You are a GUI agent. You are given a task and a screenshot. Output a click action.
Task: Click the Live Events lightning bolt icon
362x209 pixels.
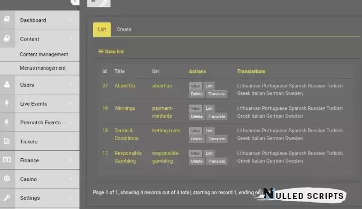pos(7,103)
